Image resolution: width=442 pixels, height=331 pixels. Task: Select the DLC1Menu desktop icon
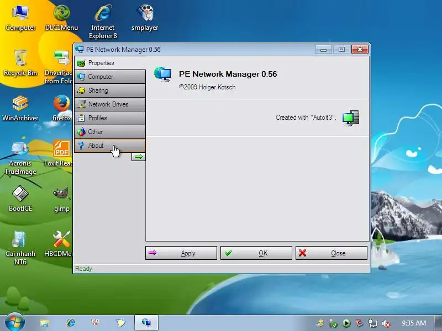click(61, 18)
